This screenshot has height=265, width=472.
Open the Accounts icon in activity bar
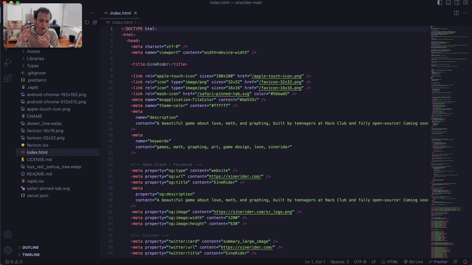click(x=8, y=235)
